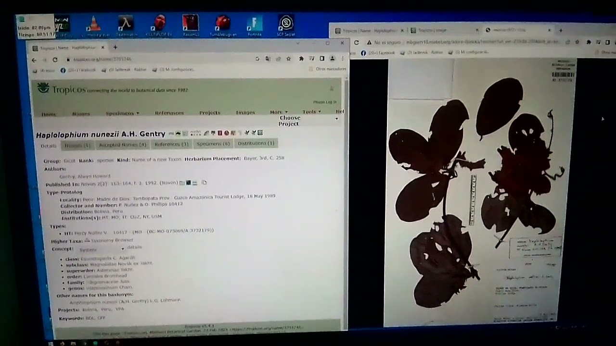Select the Tropicos Name tab in right window
The height and width of the screenshot is (346, 616).
click(x=370, y=30)
